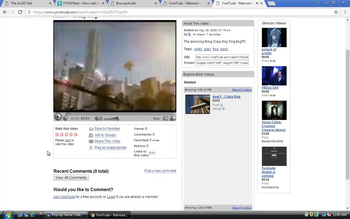Rate video five stars
This screenshot has width=350, height=219.
pyautogui.click(x=76, y=134)
